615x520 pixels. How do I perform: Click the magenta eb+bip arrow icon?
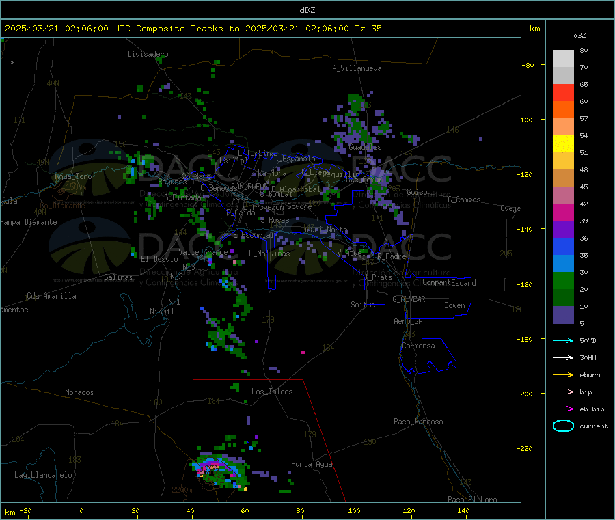pos(563,409)
